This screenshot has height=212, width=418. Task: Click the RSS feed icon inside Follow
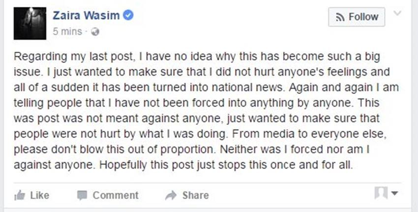pyautogui.click(x=340, y=17)
